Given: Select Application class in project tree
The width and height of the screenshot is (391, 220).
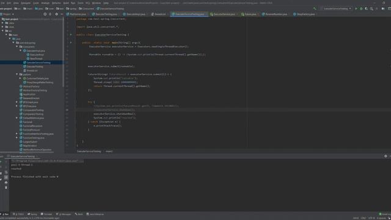Looking at the screenshot, I should 29,94.
